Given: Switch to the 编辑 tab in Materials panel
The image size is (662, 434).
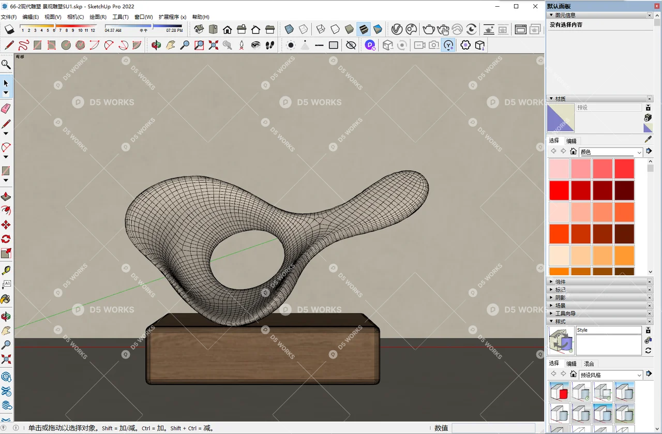Looking at the screenshot, I should pos(571,140).
